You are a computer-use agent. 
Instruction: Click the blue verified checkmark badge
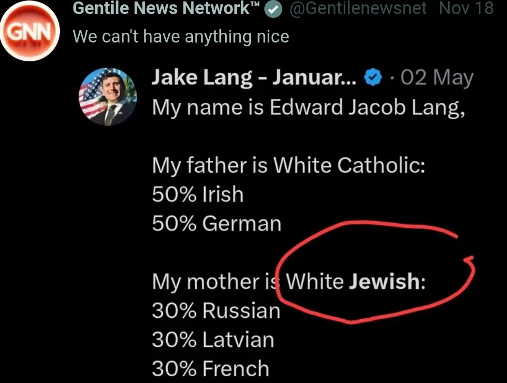point(372,79)
